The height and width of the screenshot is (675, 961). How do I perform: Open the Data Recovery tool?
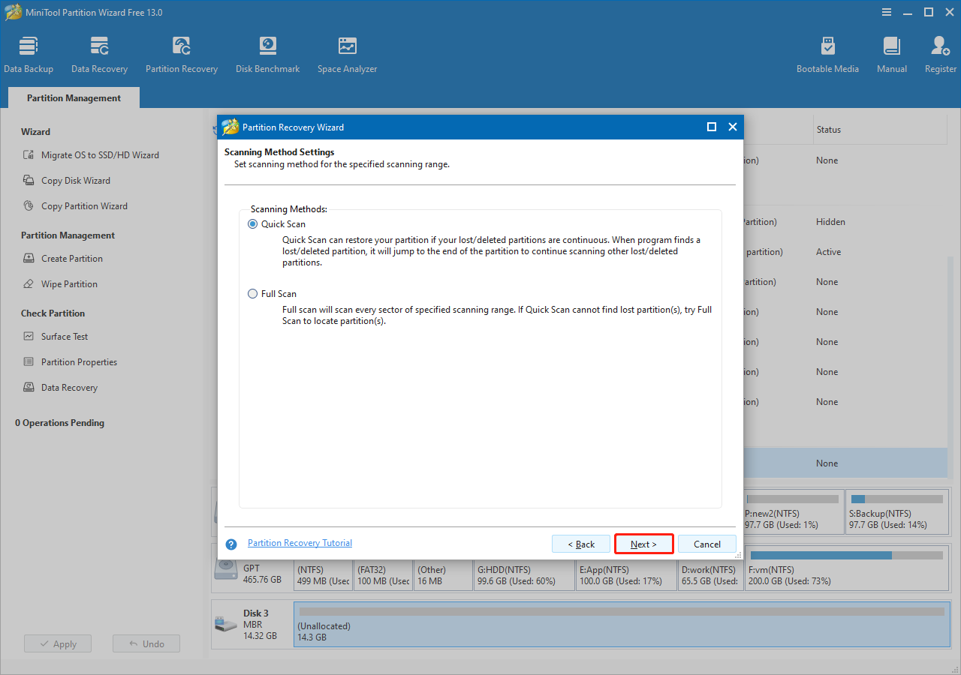coord(99,52)
